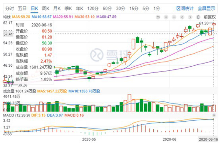
Task: Click volume MA10:1353.78万股 label
Action: pos(84,91)
